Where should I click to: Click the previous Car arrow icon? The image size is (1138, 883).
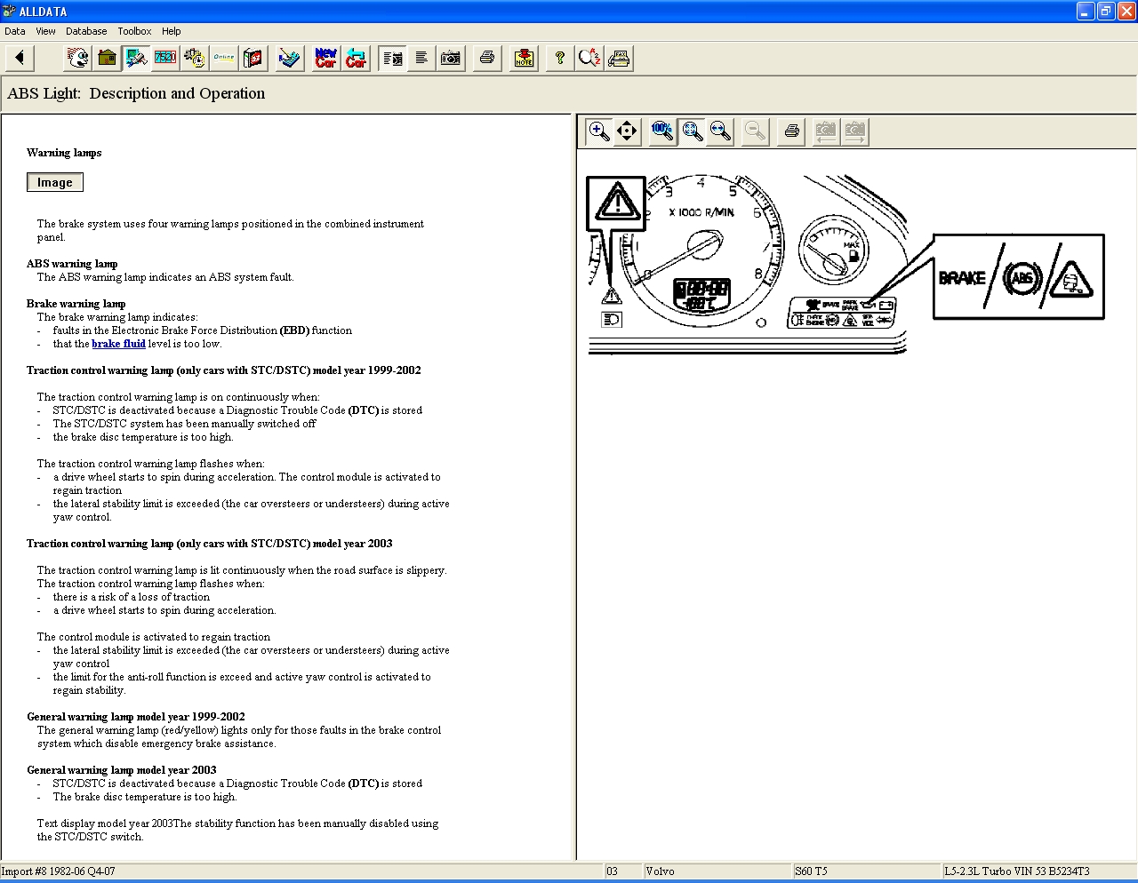(356, 59)
